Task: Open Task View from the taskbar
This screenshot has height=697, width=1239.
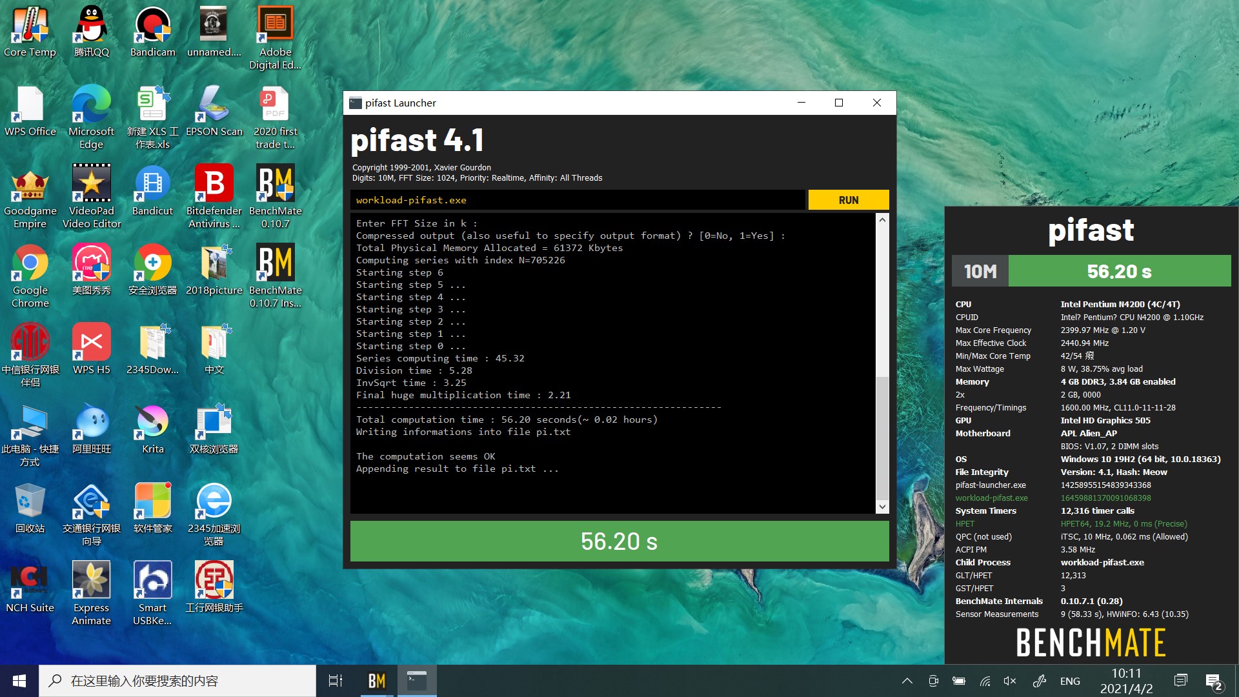Action: [x=336, y=681]
